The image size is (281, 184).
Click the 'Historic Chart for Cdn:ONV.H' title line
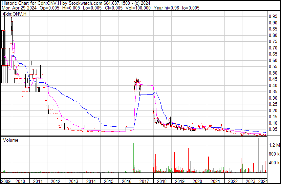click(76, 3)
